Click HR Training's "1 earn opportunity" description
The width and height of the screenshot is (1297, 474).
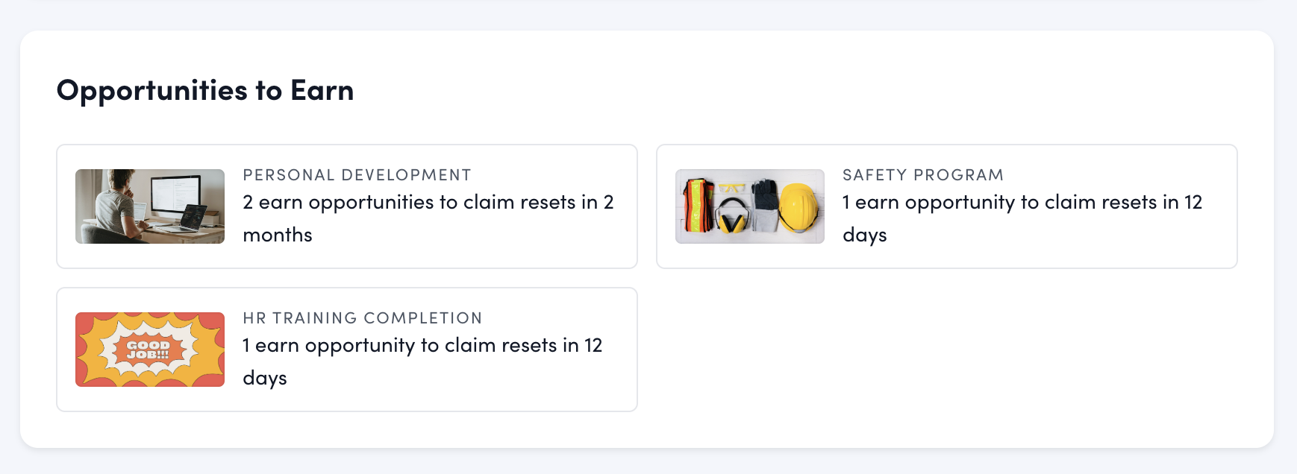coord(422,346)
